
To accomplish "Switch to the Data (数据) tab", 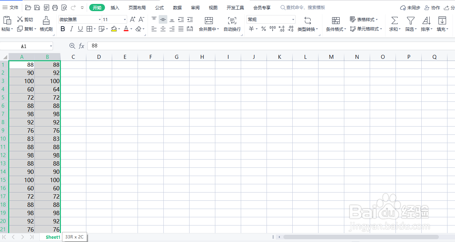I will coord(177,8).
